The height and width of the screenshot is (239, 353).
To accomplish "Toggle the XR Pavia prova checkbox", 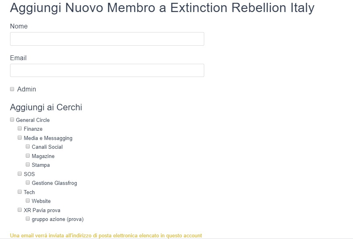I will 20,210.
